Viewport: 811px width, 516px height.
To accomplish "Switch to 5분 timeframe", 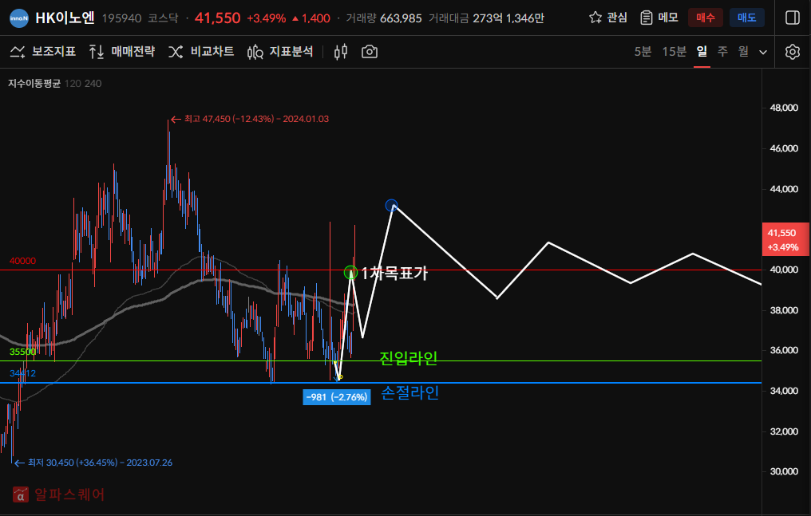I will pos(643,52).
